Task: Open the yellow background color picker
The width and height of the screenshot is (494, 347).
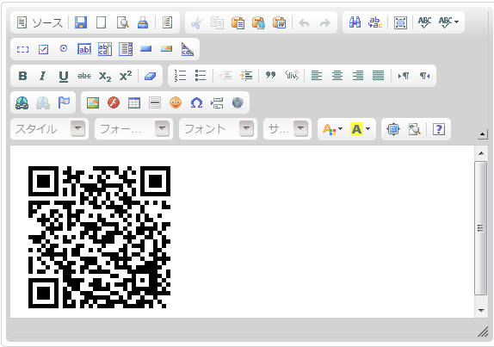Action: [x=360, y=129]
